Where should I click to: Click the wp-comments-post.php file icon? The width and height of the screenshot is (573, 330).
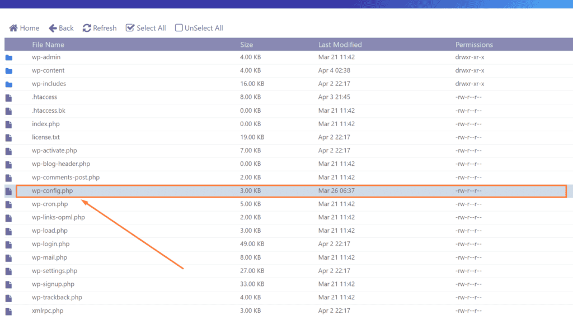pyautogui.click(x=9, y=178)
